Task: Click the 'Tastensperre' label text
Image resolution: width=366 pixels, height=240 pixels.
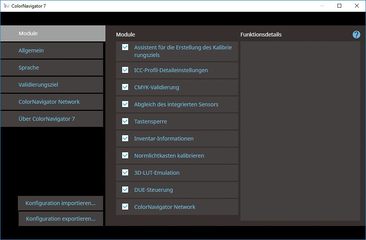Action: tap(151, 122)
